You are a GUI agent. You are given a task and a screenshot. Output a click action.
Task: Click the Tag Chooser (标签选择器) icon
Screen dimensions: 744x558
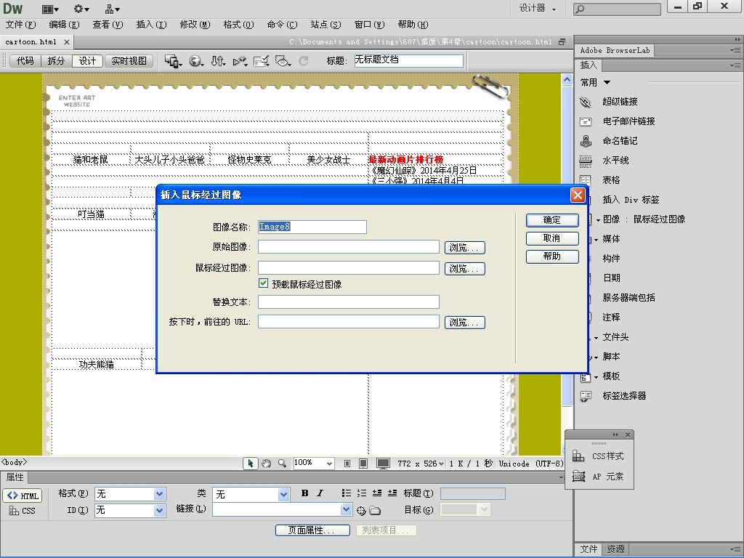586,396
